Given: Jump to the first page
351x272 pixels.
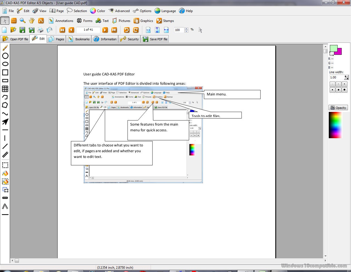Looking at the screenshot, I should tap(62, 30).
